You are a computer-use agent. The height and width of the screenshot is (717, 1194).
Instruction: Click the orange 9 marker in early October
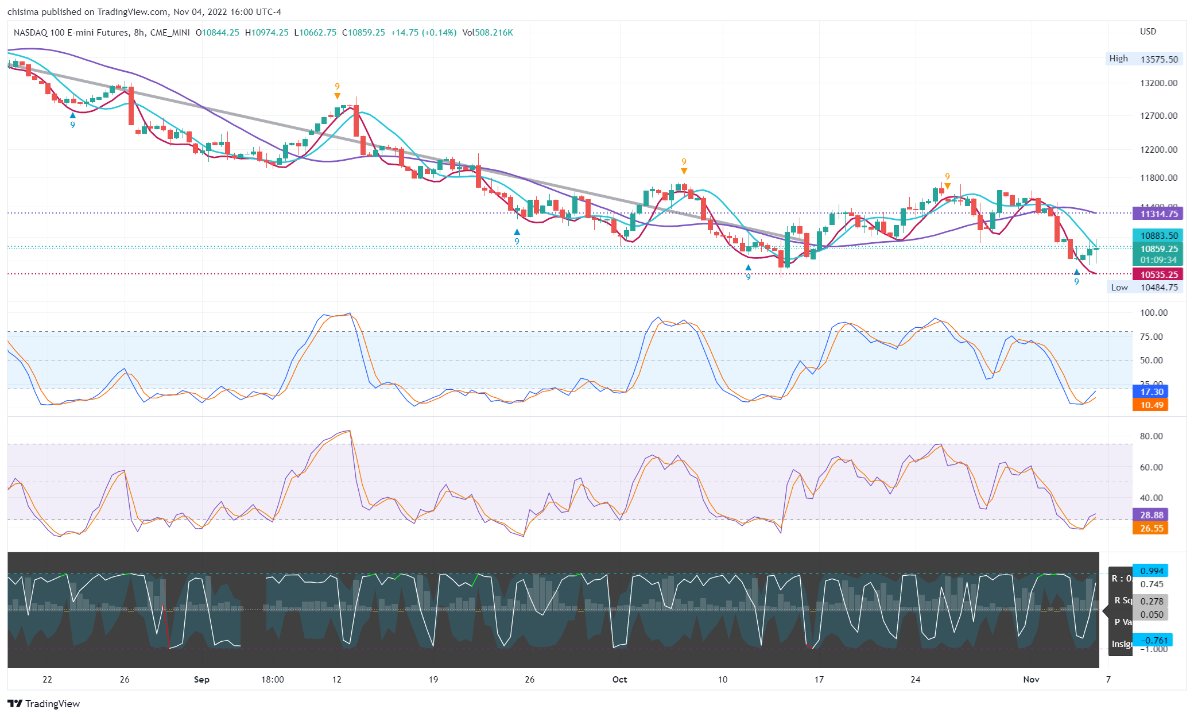click(x=684, y=166)
